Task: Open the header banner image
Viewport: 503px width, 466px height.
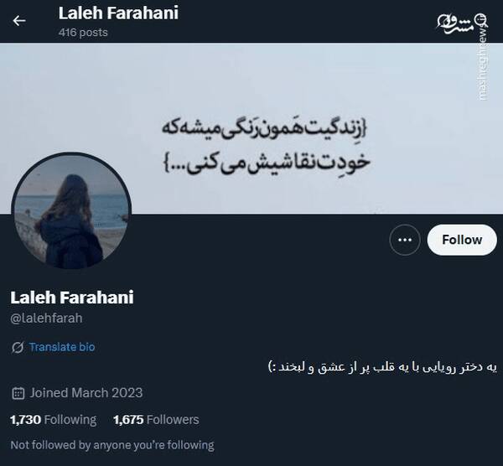Action: pyautogui.click(x=251, y=128)
